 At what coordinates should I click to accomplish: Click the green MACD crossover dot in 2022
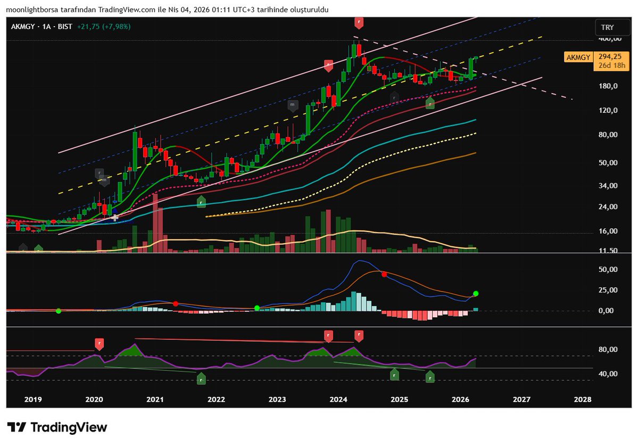(257, 308)
